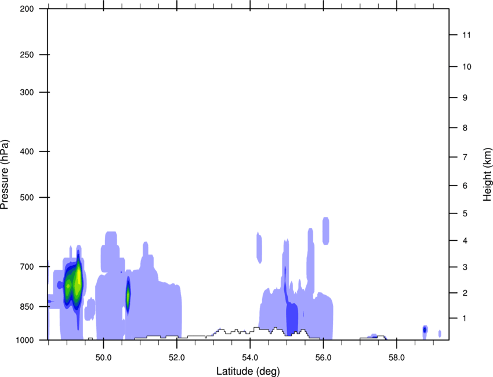Select the 500 pressure tick label
This screenshot has height=377, width=493.
click(x=27, y=197)
